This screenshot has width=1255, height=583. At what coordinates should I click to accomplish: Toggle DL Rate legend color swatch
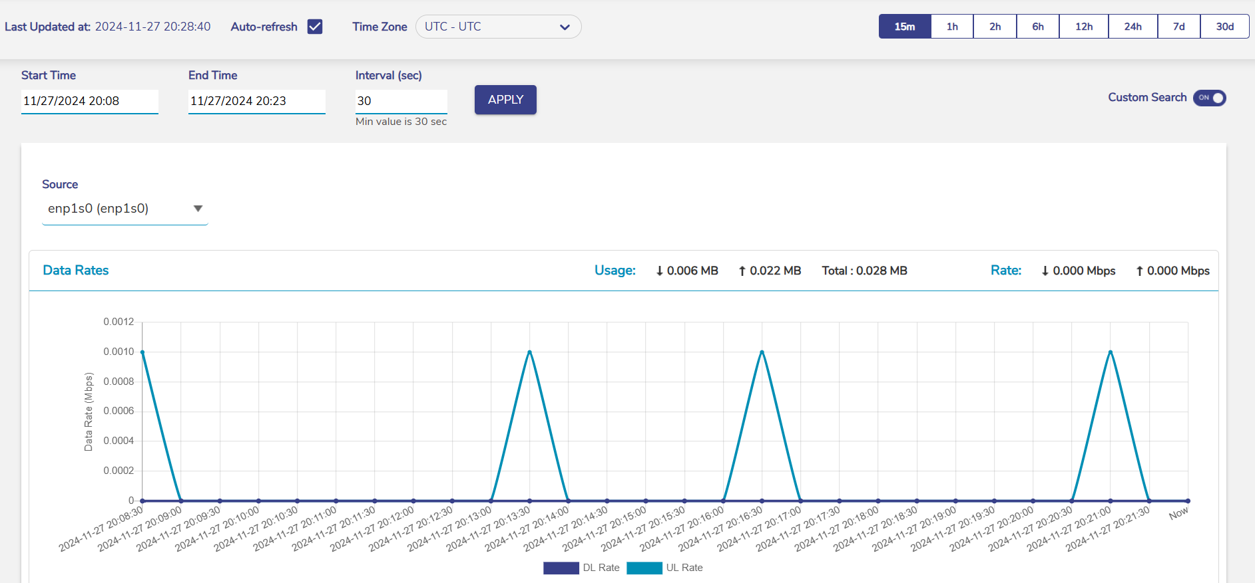coord(561,568)
